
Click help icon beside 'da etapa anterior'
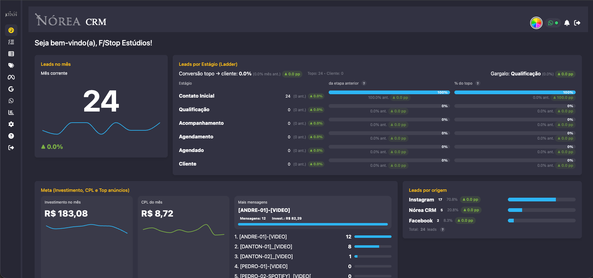364,83
